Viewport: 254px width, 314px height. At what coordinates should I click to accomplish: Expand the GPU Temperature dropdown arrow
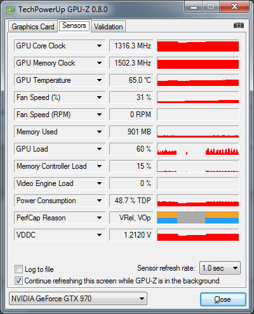click(x=99, y=80)
